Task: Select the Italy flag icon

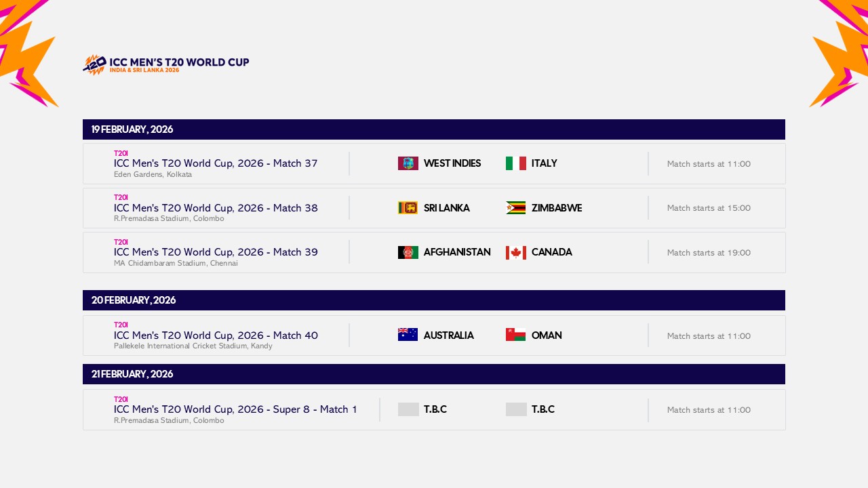Action: 515,163
